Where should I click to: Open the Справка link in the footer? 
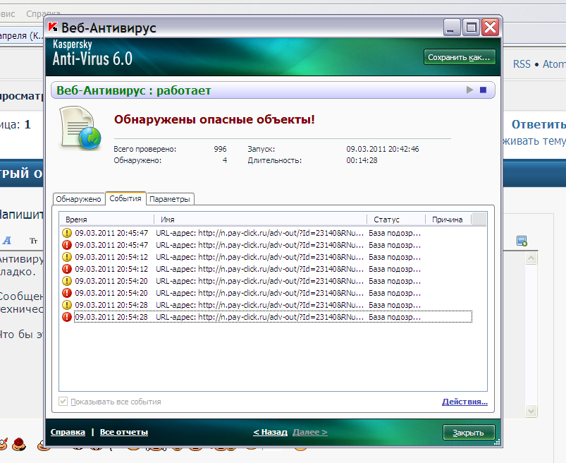[68, 432]
